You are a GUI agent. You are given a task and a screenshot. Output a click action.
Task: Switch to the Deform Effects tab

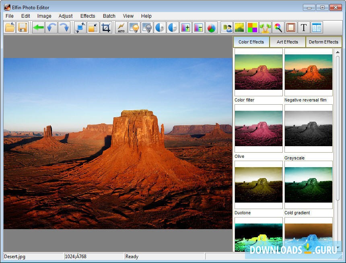pyautogui.click(x=323, y=42)
